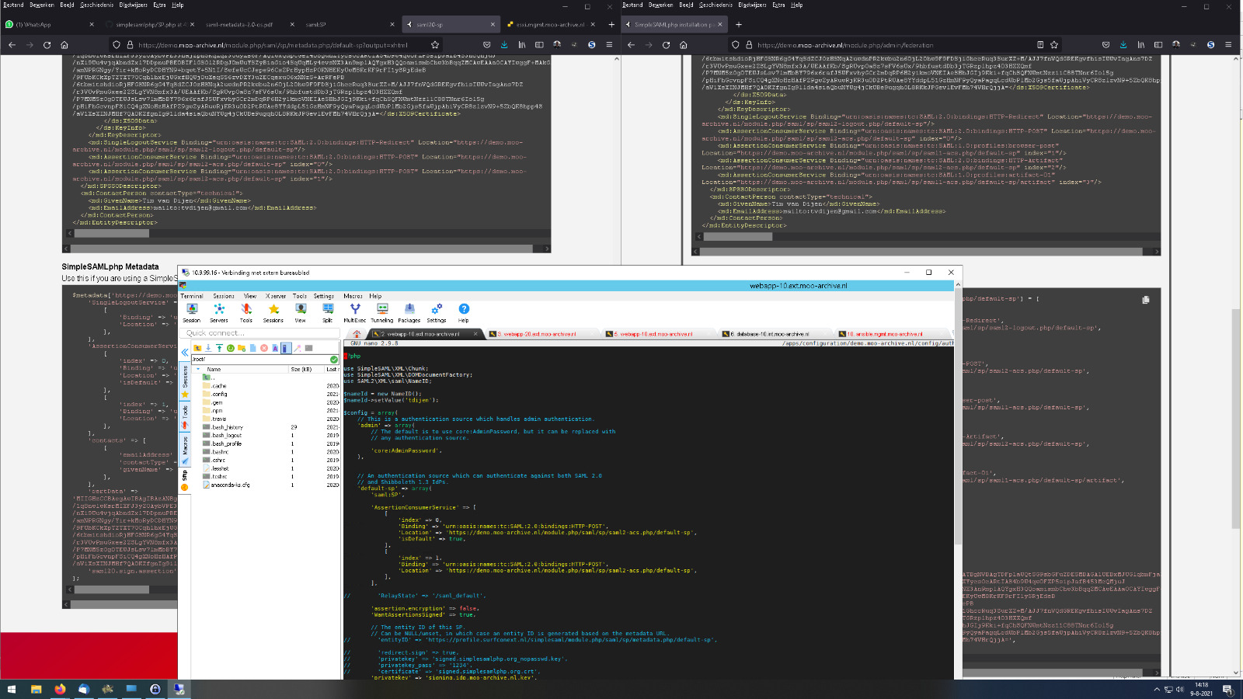Screen dimensions: 1243x699
Task: Collapse the left sidebar with the double-chevron
Action: click(x=185, y=352)
